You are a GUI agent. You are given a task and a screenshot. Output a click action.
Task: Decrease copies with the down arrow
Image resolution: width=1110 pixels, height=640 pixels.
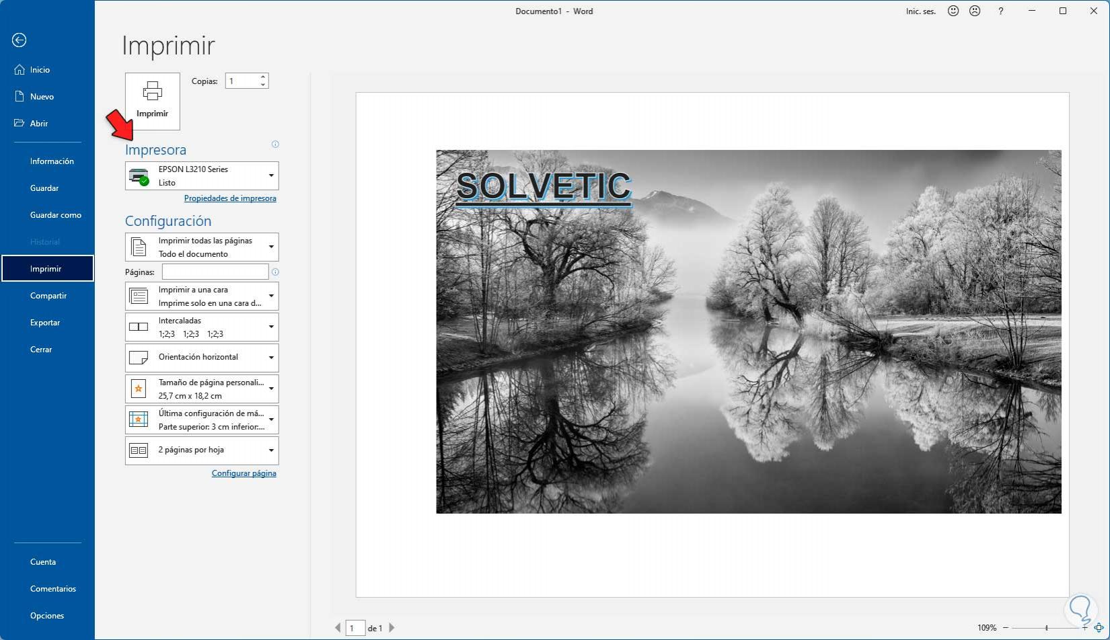pyautogui.click(x=263, y=85)
